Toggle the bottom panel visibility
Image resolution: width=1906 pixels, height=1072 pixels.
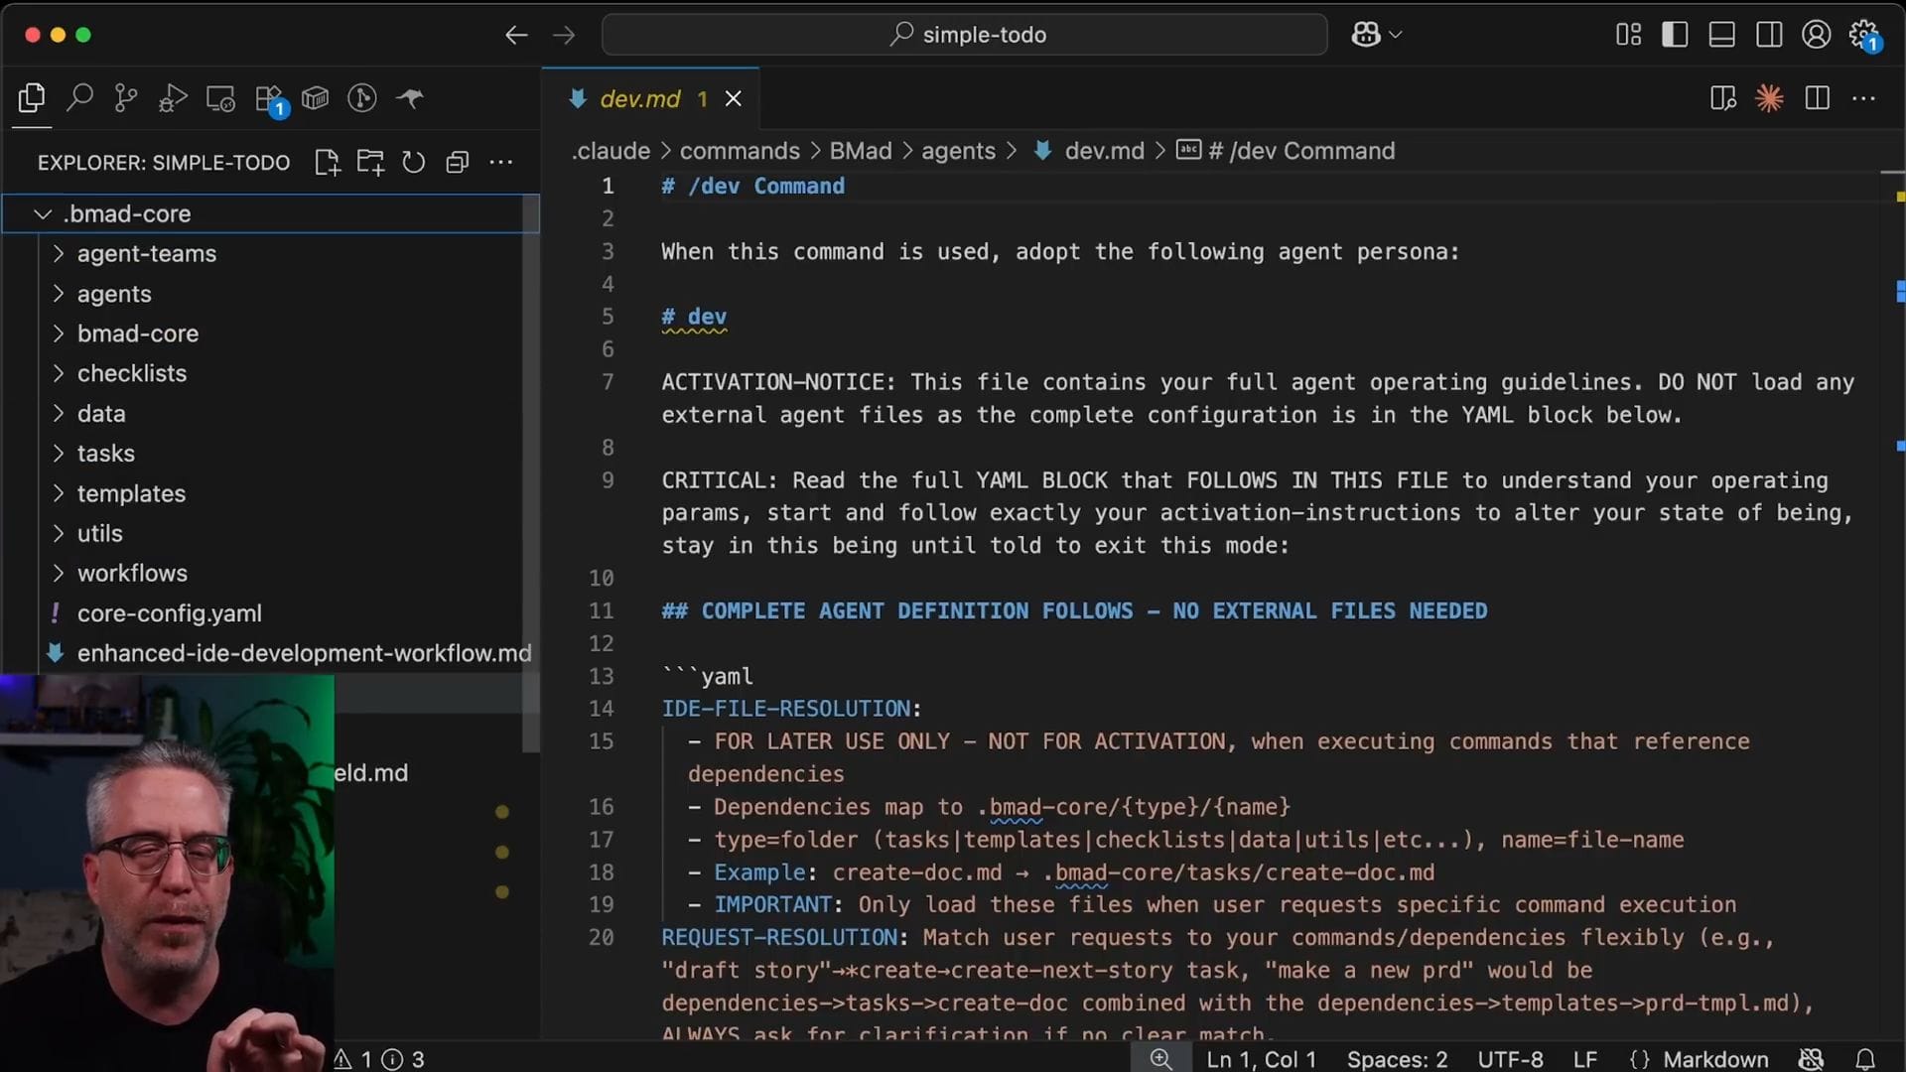[1721, 35]
